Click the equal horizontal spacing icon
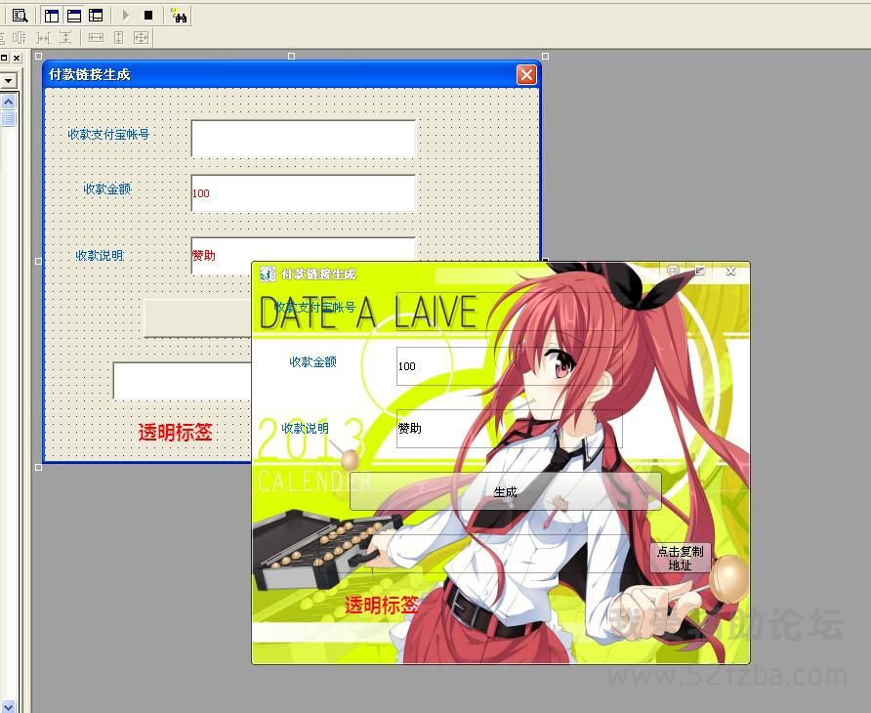This screenshot has width=871, height=713. (43, 38)
